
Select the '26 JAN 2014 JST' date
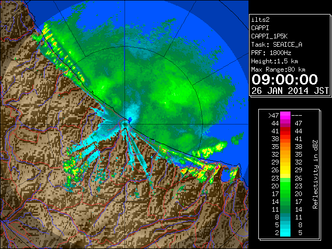point(290,91)
